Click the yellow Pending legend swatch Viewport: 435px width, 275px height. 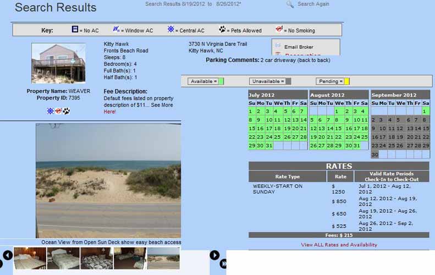tap(346, 81)
